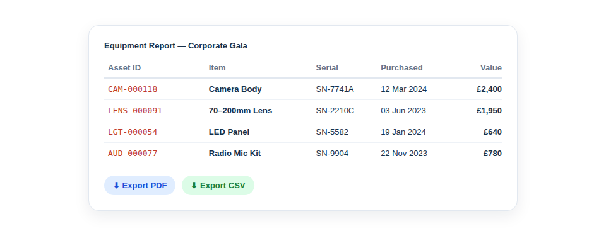The image size is (606, 236).
Task: Click serial number SN-9904
Action: (333, 154)
